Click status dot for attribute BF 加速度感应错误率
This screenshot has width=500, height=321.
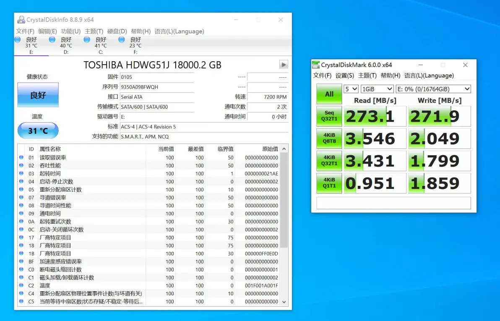point(21,261)
